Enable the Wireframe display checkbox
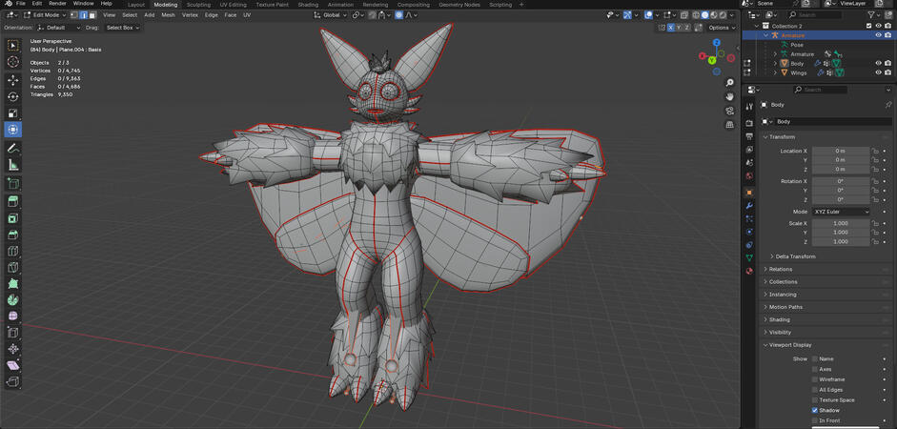 coord(815,378)
